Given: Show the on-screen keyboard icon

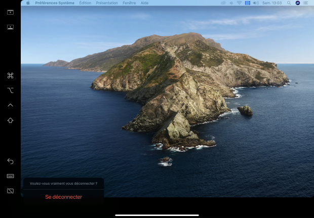Looking at the screenshot, I should [10, 176].
